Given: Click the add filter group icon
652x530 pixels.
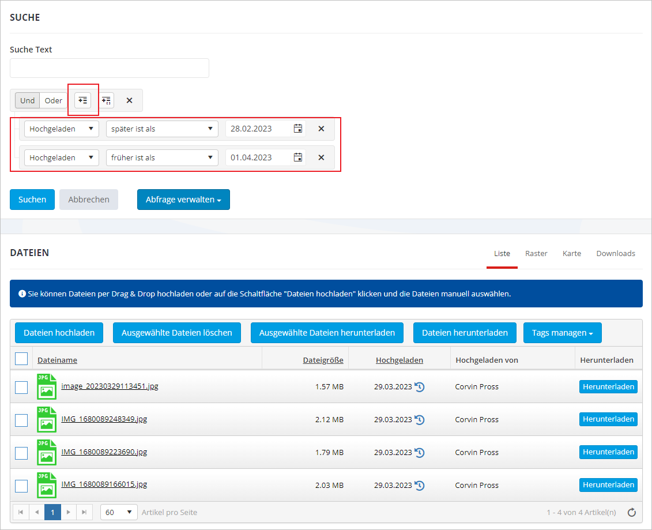Looking at the screenshot, I should (106, 100).
